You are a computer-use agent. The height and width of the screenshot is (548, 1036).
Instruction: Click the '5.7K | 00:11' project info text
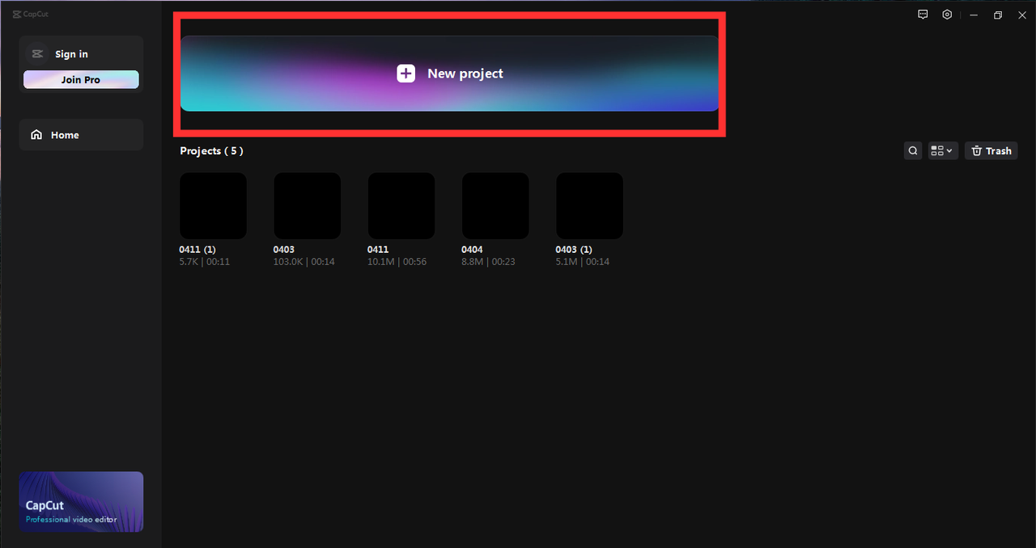pyautogui.click(x=205, y=262)
